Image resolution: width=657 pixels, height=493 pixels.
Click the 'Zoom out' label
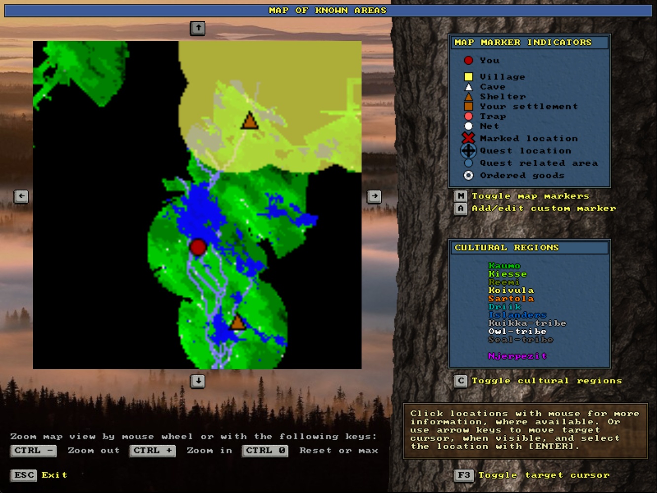click(x=94, y=451)
